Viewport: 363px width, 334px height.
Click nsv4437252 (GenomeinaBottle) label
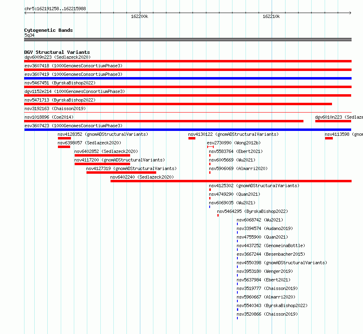click(x=271, y=246)
